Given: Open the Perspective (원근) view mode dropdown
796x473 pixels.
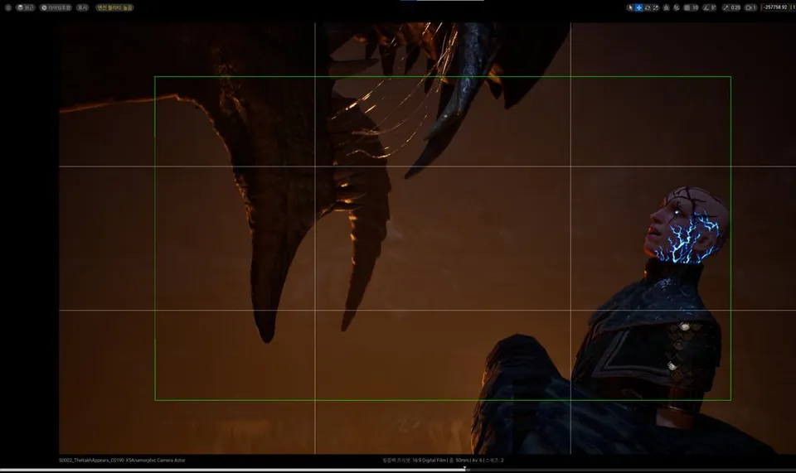Looking at the screenshot, I should [26, 7].
